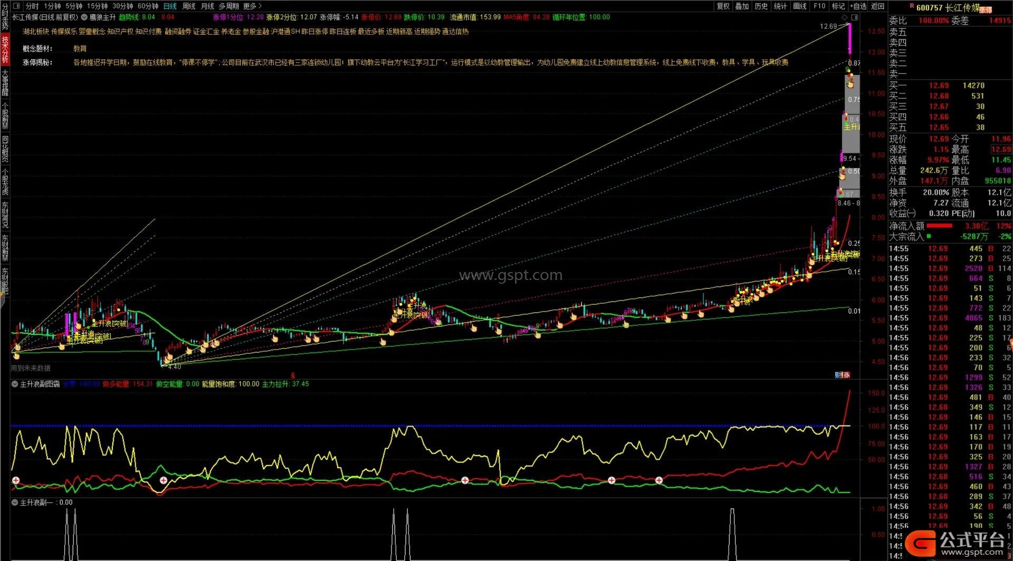Switch to 1分钟 period
The image size is (1013, 561).
click(52, 6)
